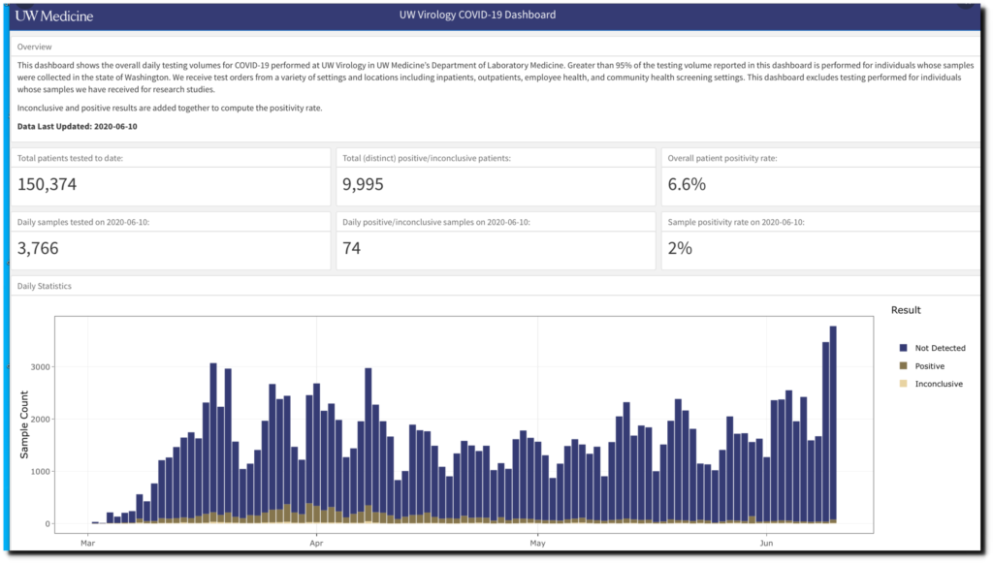The width and height of the screenshot is (993, 563).
Task: Click the UW Virology COVID-19 Dashboard title
Action: (x=477, y=15)
